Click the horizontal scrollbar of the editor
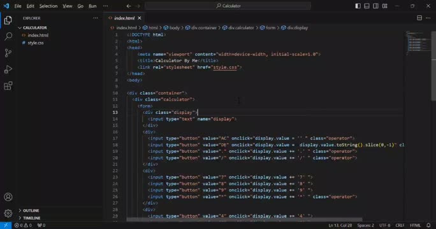Image resolution: width=436 pixels, height=229 pixels. pyautogui.click(x=244, y=219)
